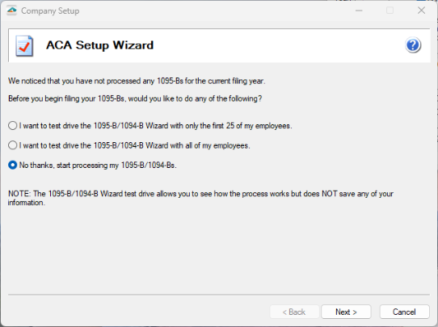Click the Company Setup app icon in title bar
Viewport: 438px width, 327px height.
(x=12, y=10)
